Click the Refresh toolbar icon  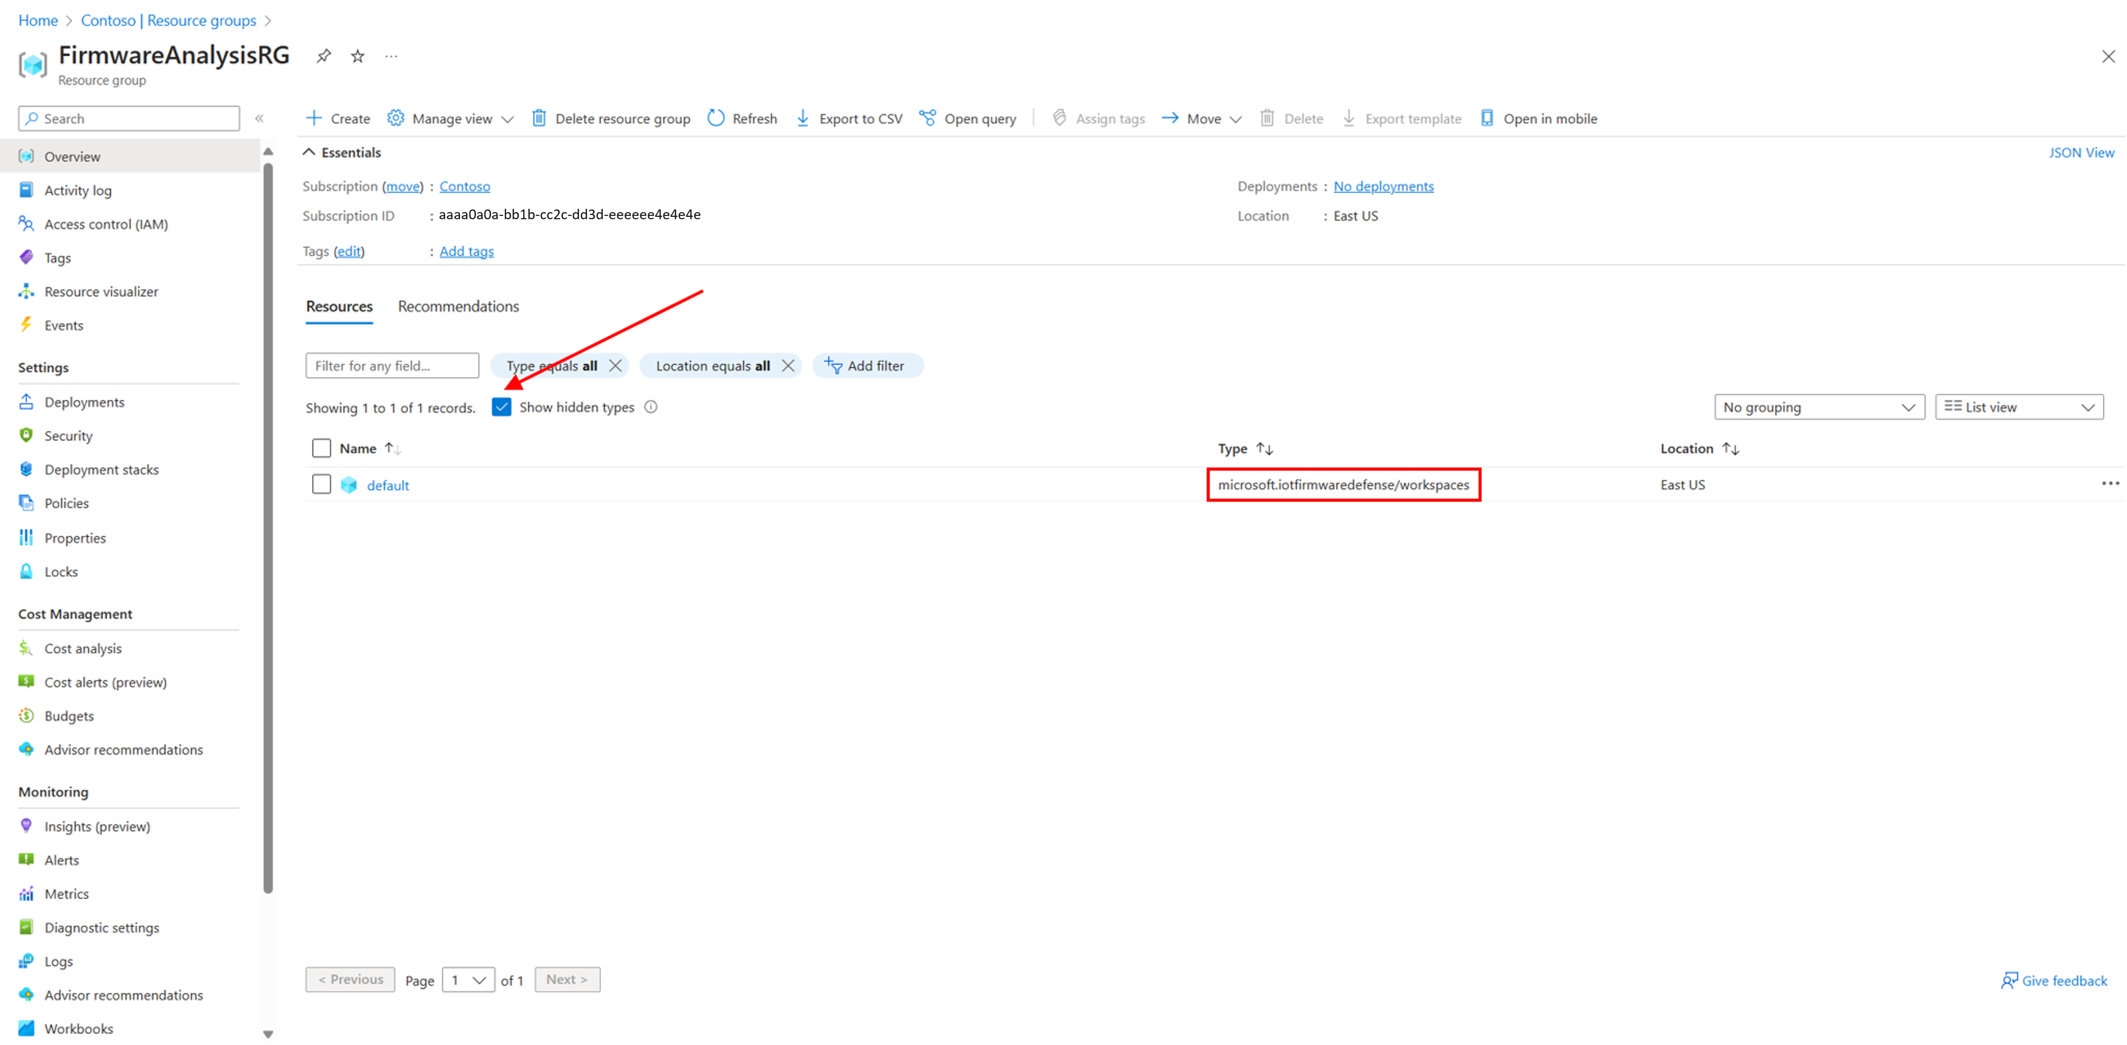click(716, 118)
